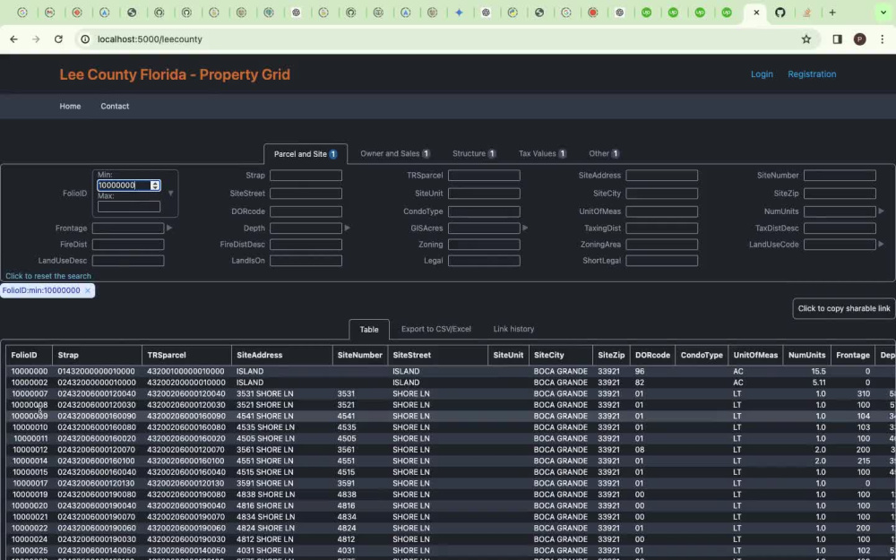Click to copy sharable link button

tap(843, 308)
